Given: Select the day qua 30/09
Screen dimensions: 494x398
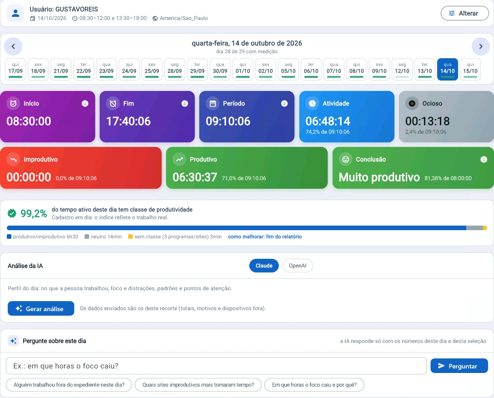Looking at the screenshot, I should 220,69.
